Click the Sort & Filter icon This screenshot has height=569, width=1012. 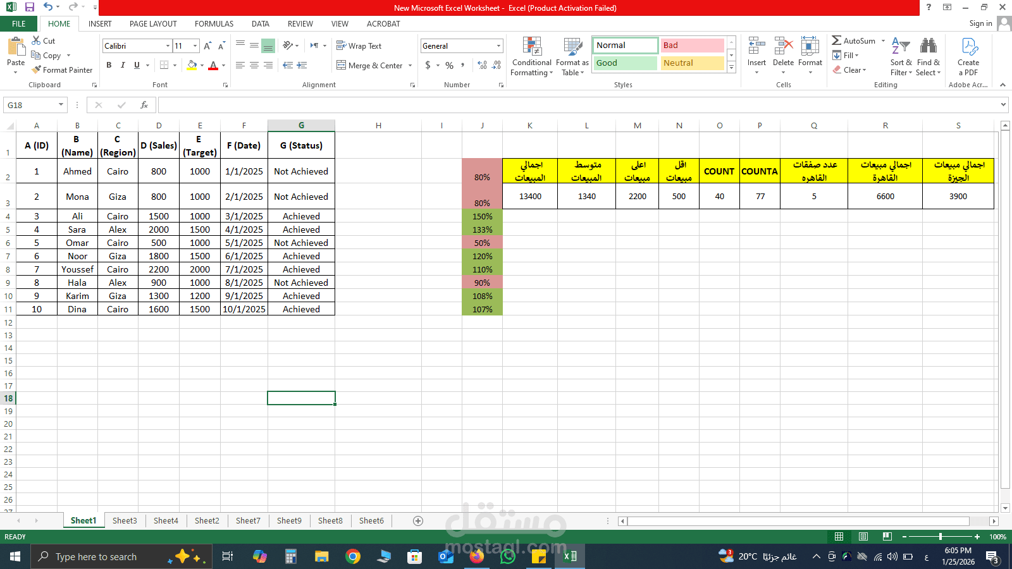pyautogui.click(x=900, y=56)
